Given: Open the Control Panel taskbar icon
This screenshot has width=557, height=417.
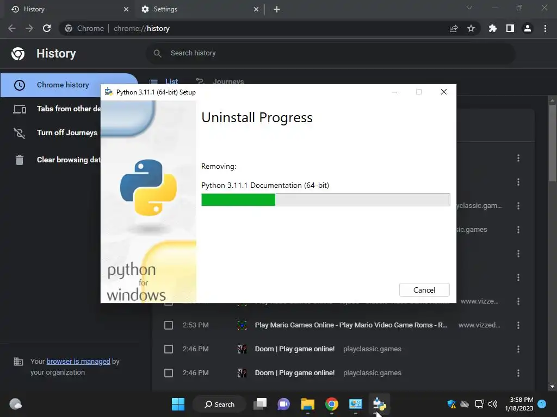Looking at the screenshot, I should point(355,404).
